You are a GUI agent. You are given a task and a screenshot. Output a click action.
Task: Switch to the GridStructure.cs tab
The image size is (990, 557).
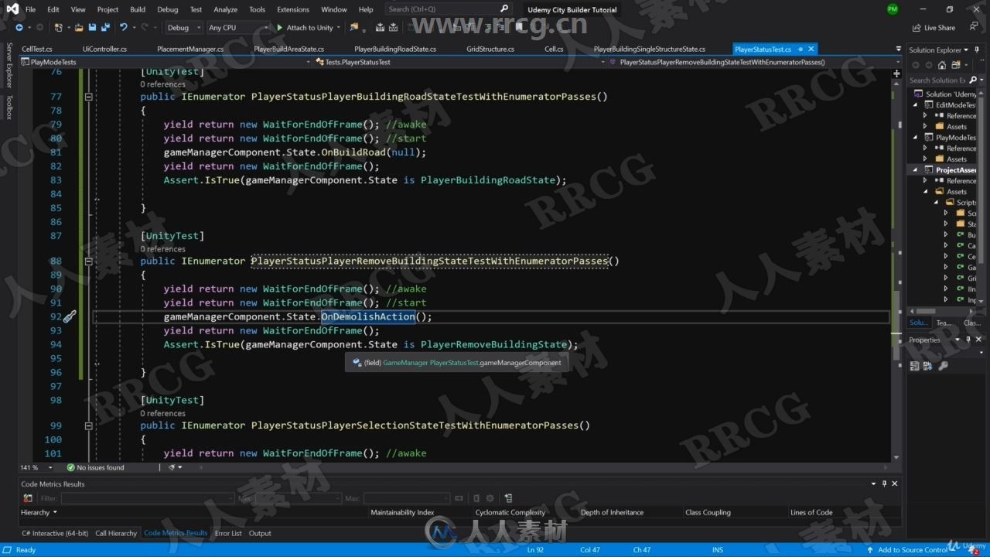pyautogui.click(x=490, y=49)
